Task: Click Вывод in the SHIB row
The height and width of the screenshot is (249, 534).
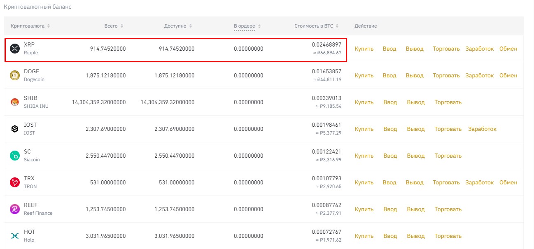Action: click(x=416, y=102)
